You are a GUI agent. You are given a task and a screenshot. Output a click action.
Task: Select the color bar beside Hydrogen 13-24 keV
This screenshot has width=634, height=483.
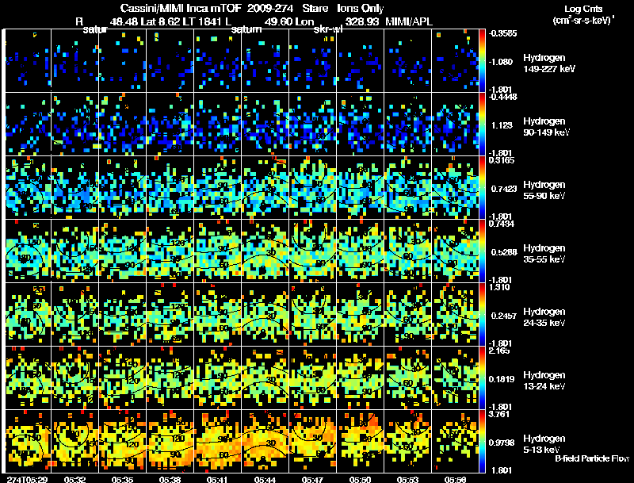[x=482, y=378]
